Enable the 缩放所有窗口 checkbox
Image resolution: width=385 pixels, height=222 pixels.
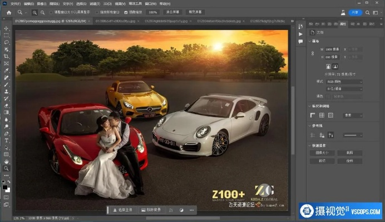tap(98, 12)
